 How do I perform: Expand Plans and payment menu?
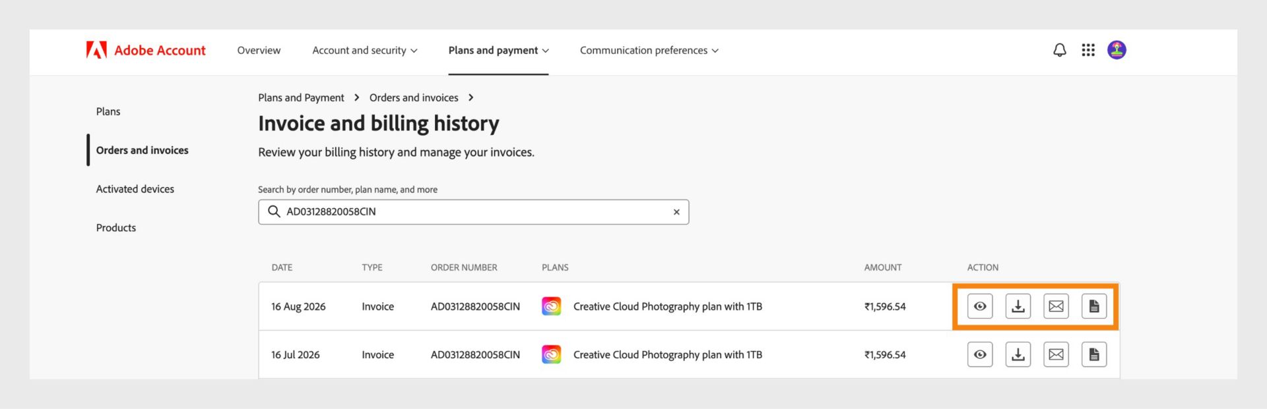[498, 50]
